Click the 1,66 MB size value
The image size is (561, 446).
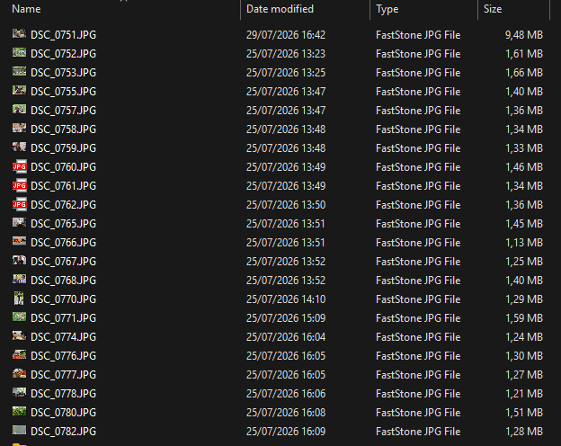[524, 73]
